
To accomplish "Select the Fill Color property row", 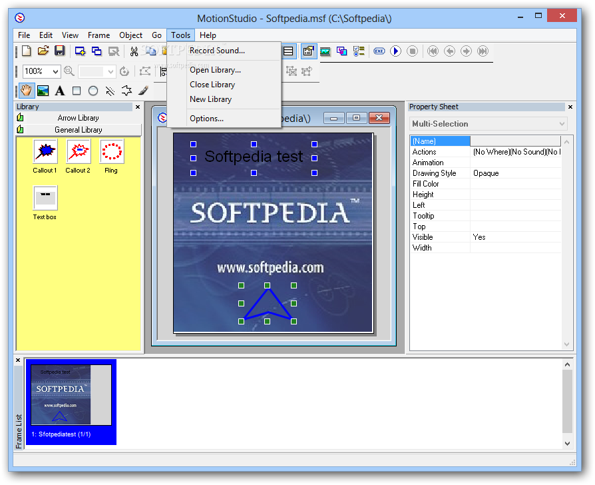I will [x=486, y=184].
